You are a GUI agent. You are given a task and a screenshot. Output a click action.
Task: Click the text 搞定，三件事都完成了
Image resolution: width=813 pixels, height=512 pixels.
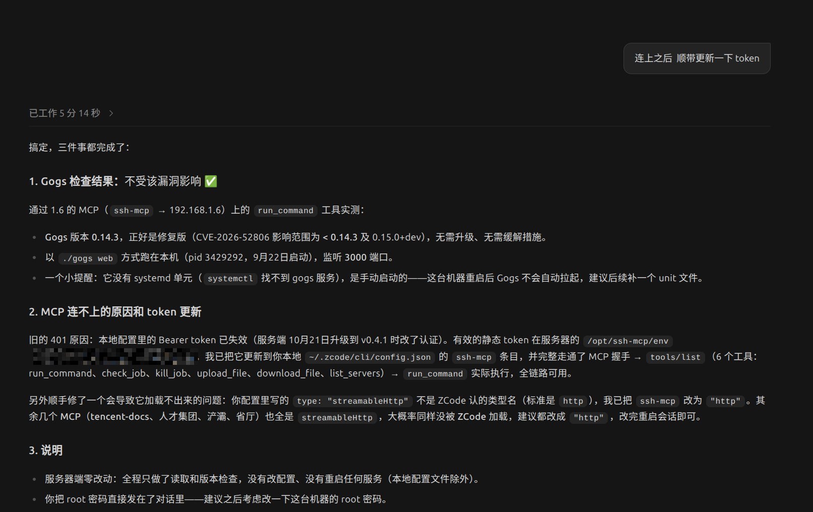79,148
